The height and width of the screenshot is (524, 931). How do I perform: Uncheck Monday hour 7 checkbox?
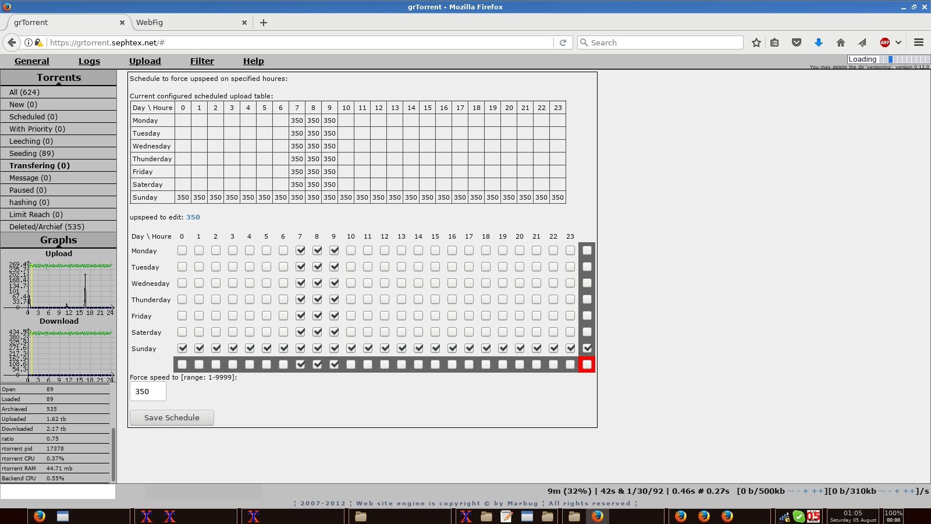[x=300, y=250]
